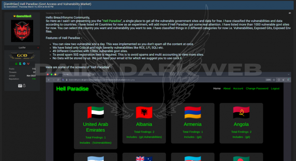Open Change Password in nav
296x161 pixels.
(257, 88)
